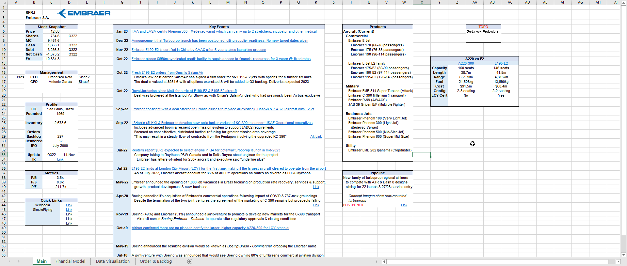Image resolution: width=627 pixels, height=266 pixels.
Task: Select CEO name Francisco Neto
Action: (x=60, y=77)
